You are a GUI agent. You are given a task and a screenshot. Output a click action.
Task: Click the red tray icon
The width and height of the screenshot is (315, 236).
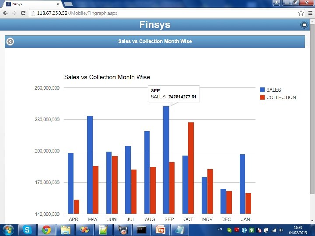237,230
